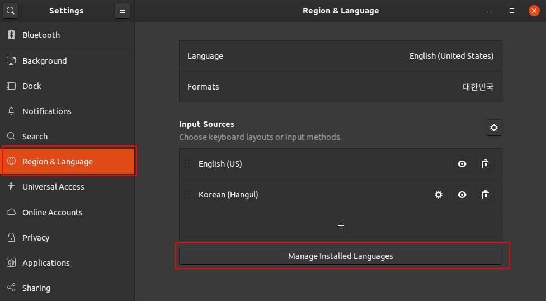
Task: Click the Bluetooth icon in sidebar
Action: tap(12, 35)
